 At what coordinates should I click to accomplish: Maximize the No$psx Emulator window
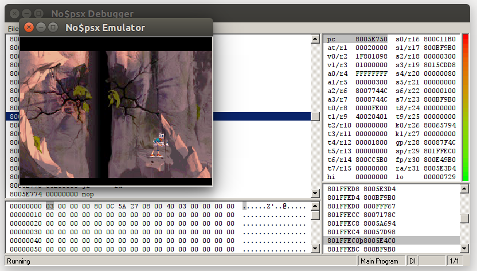tap(53, 28)
